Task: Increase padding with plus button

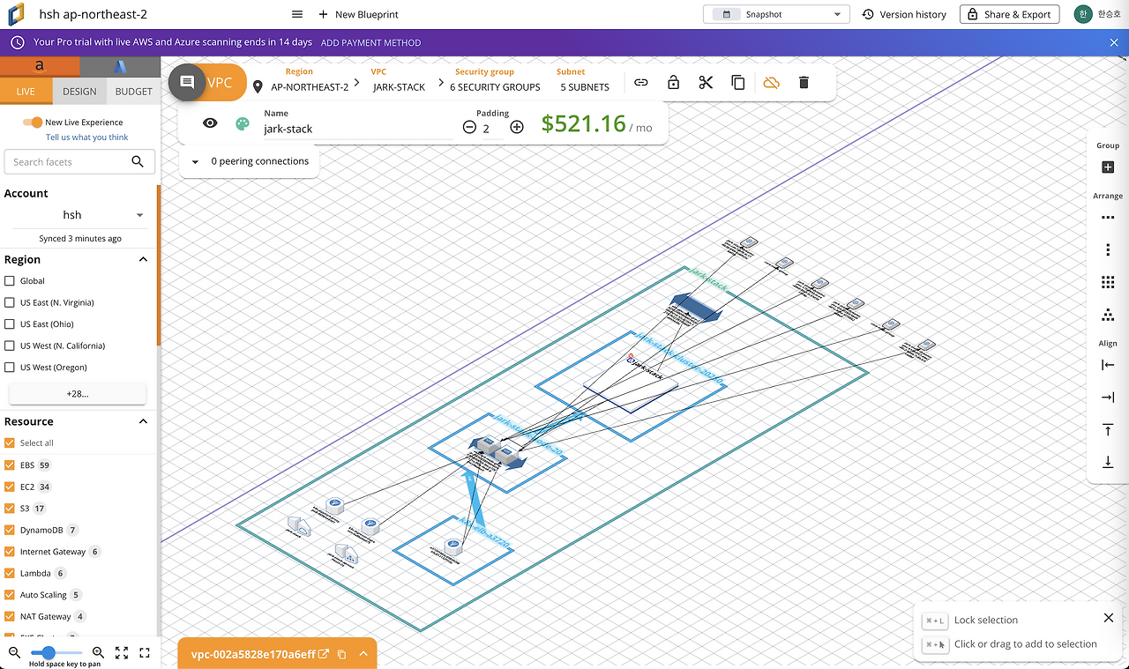Action: 517,127
